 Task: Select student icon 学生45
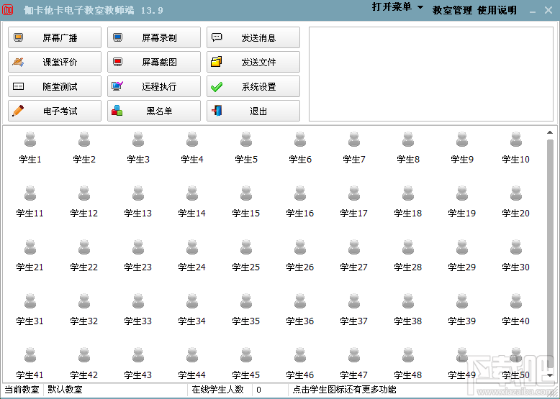tap(246, 354)
